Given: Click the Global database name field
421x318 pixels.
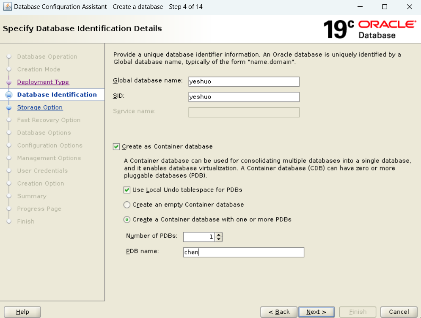Looking at the screenshot, I should [x=244, y=82].
